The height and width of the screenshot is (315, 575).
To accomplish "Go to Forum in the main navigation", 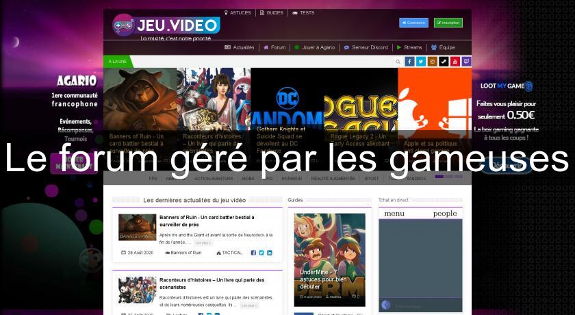I will point(274,48).
